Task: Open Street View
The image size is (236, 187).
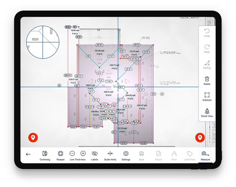Action: pos(207,113)
